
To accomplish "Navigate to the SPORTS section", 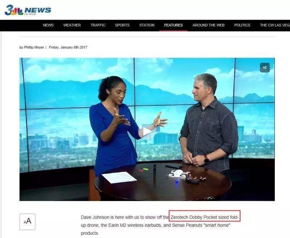I will [x=122, y=25].
